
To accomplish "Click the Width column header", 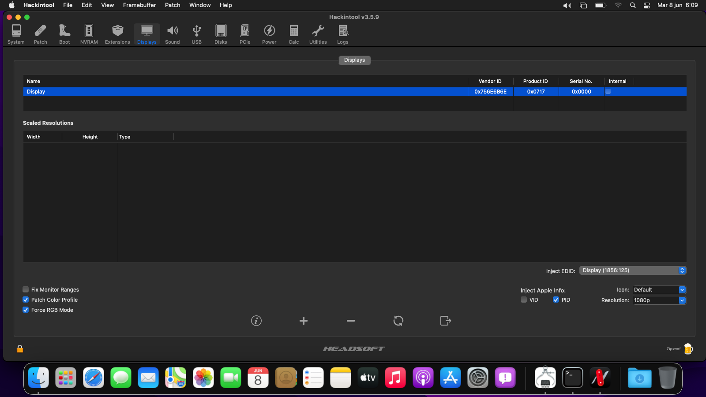I will tap(43, 137).
